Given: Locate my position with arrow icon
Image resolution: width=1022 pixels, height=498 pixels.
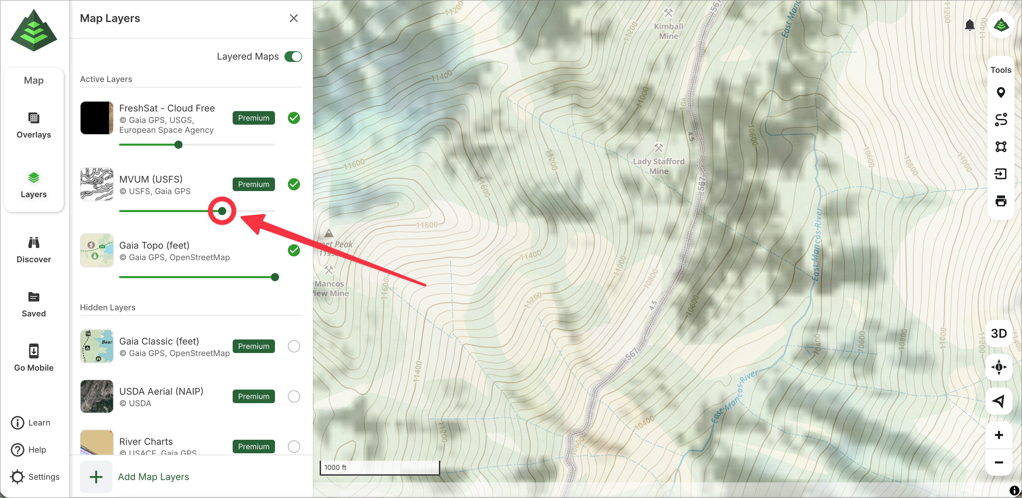Looking at the screenshot, I should 999,401.
